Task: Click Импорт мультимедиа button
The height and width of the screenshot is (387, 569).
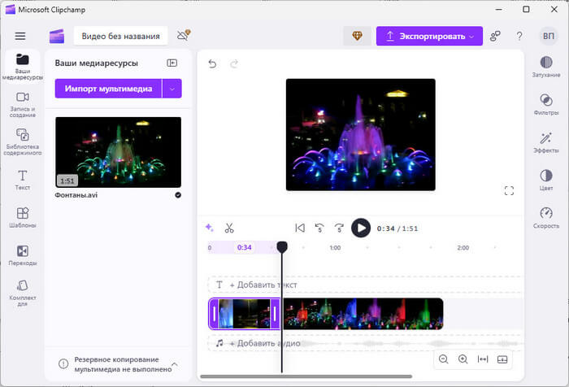Action: [x=108, y=89]
